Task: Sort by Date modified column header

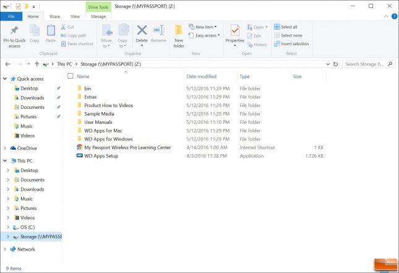Action: tap(201, 76)
